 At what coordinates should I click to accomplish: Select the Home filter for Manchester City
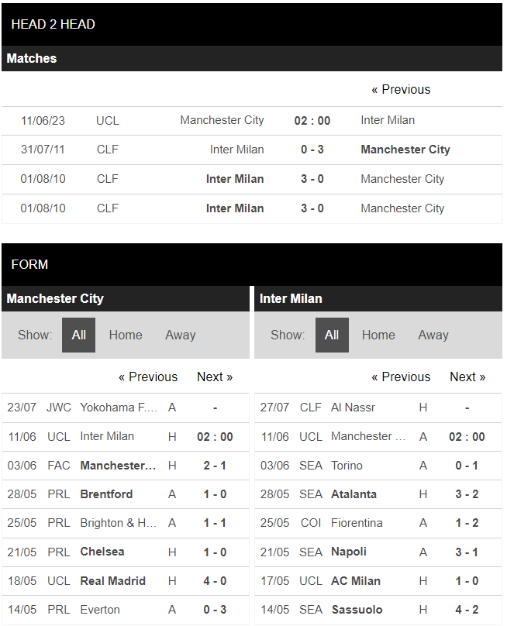pos(125,335)
